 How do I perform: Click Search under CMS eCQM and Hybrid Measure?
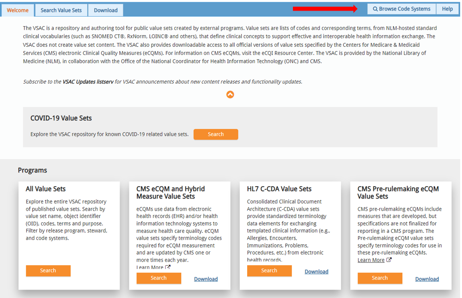[158, 278]
